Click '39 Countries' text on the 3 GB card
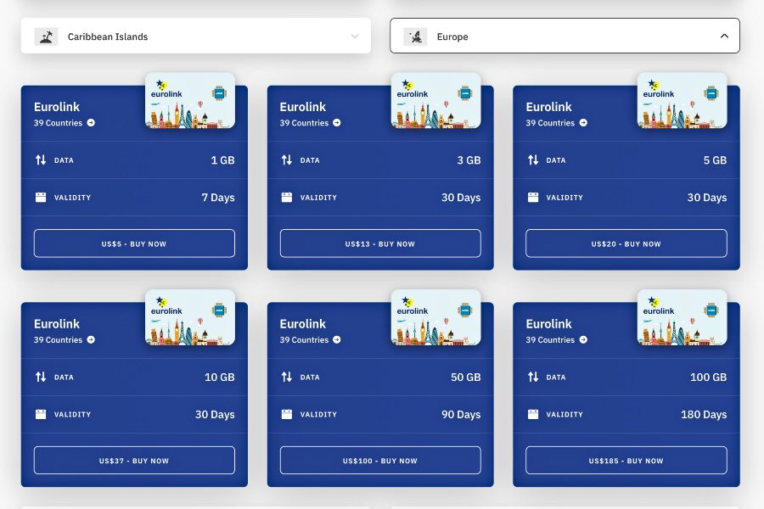 coord(304,123)
